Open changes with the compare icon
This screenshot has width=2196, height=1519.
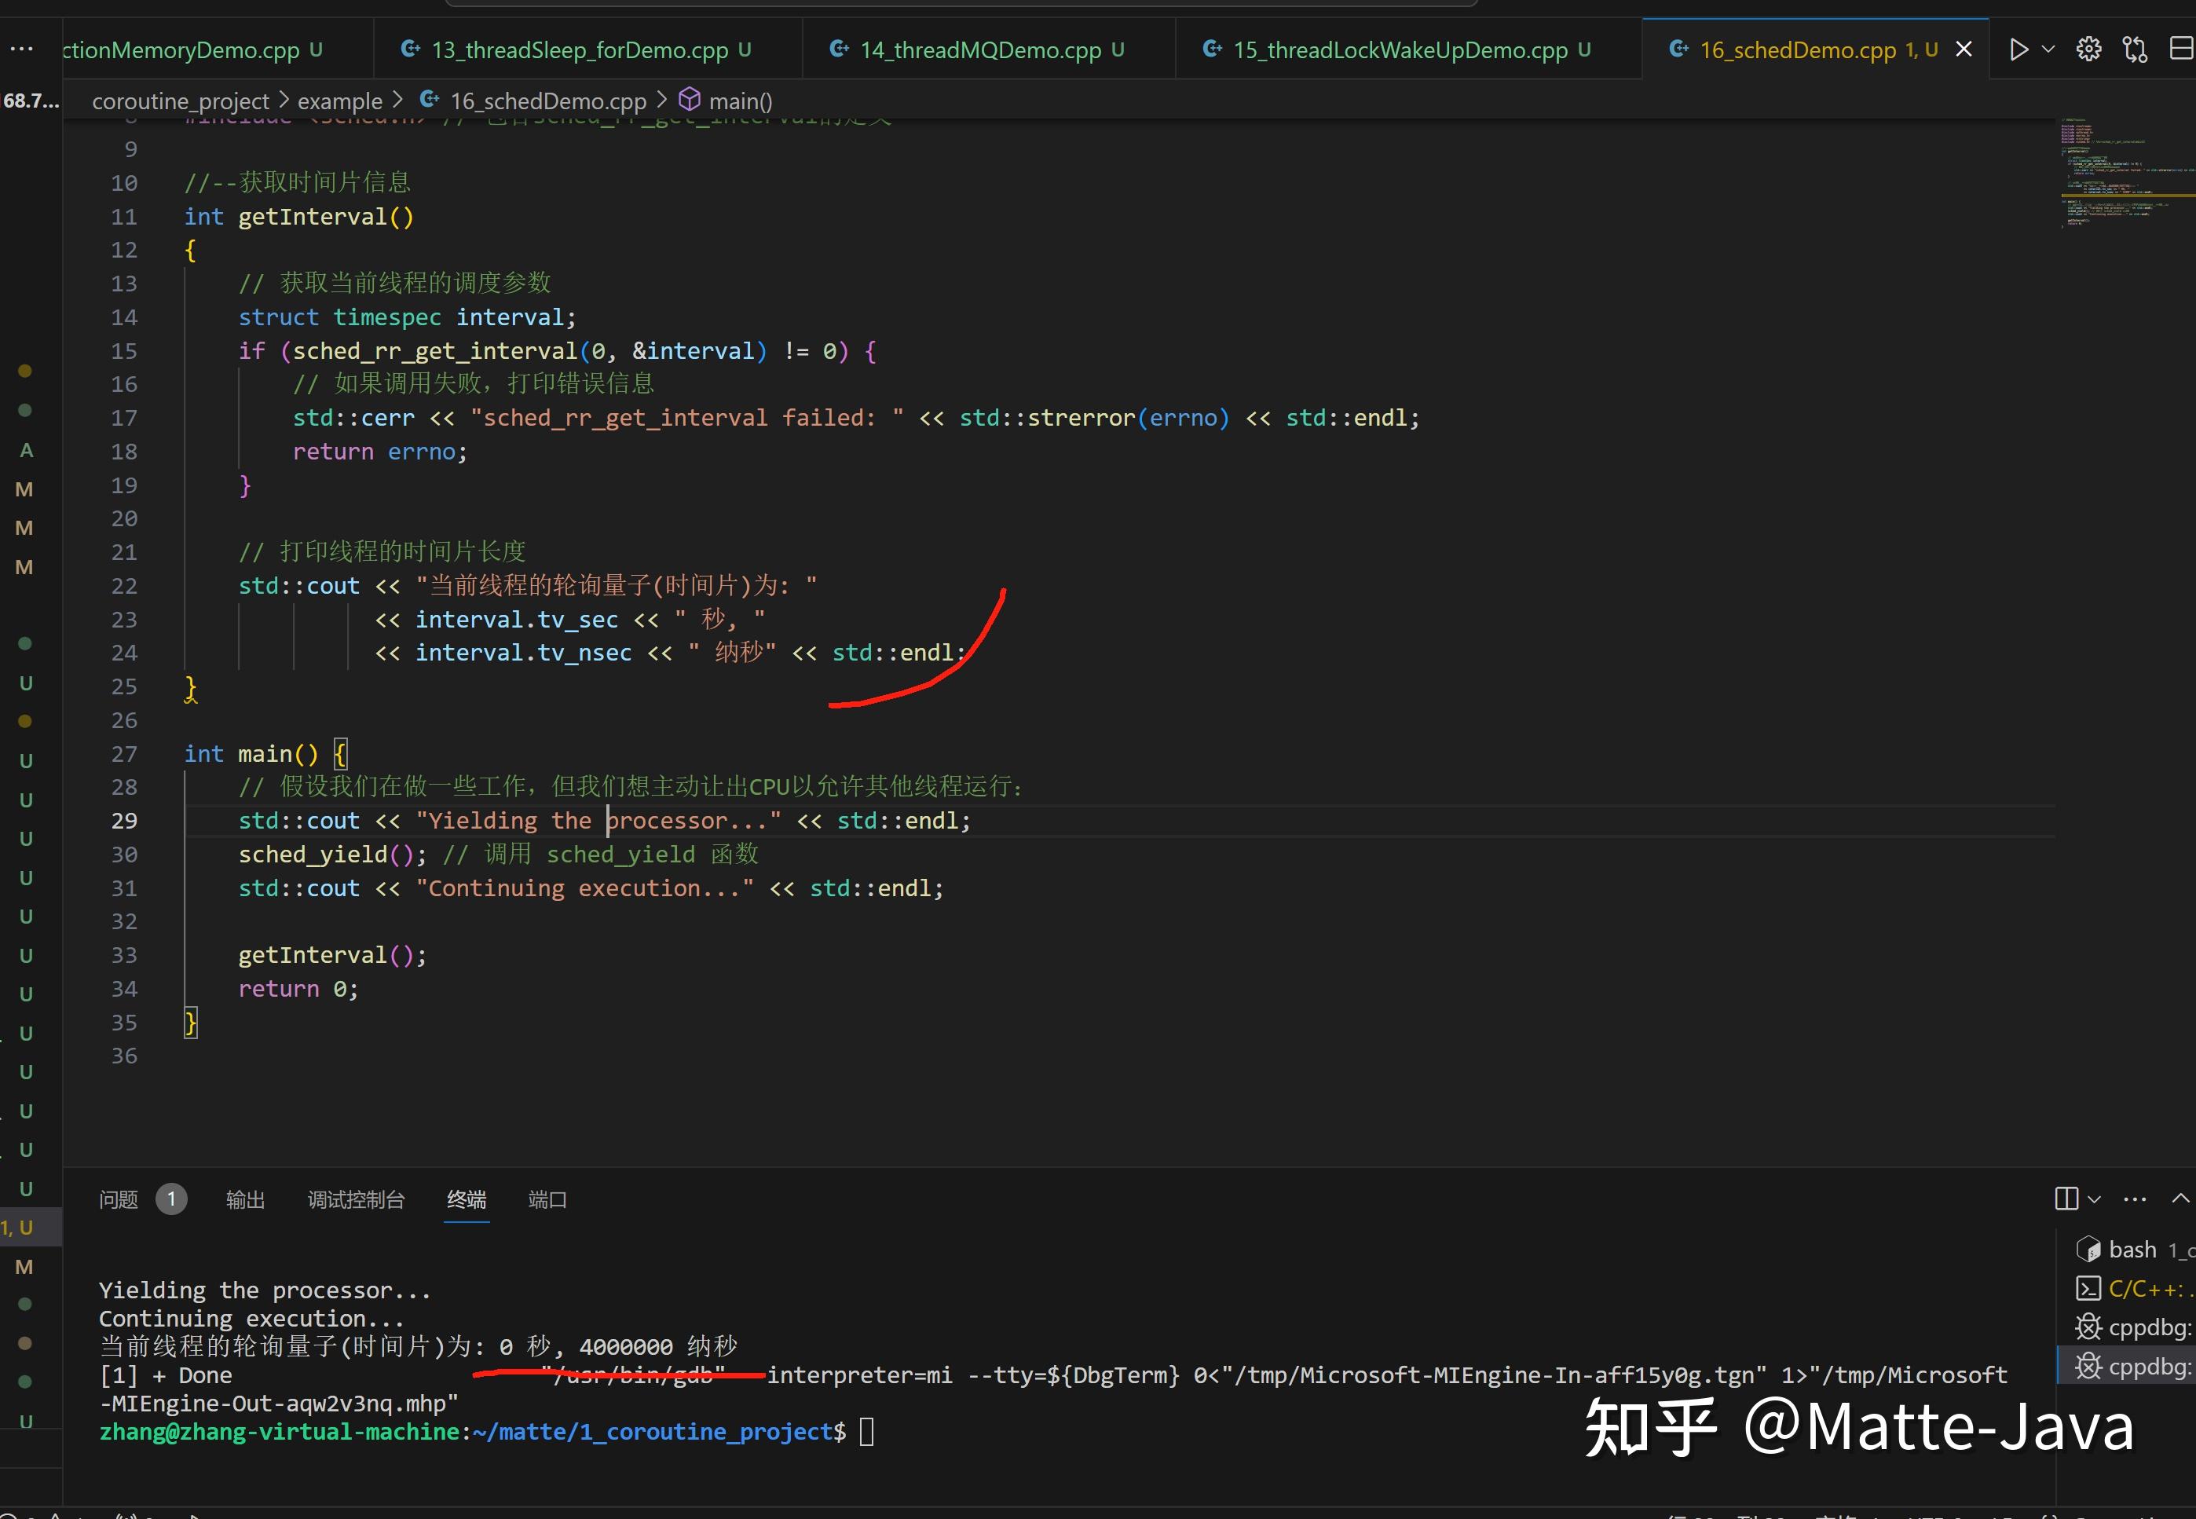pos(2135,49)
